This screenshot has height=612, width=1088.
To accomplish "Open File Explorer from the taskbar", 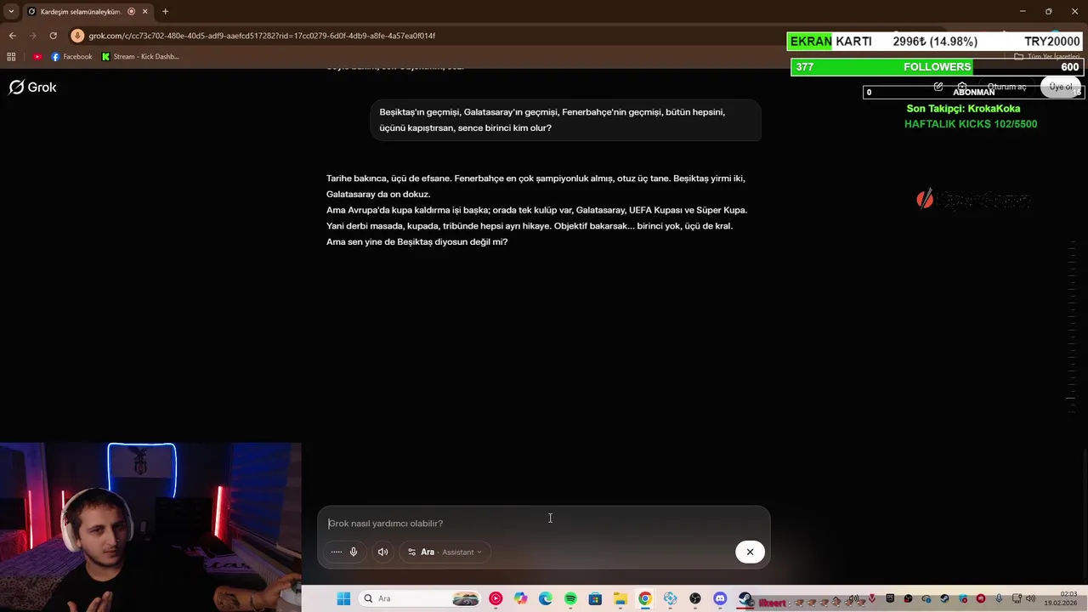I will click(x=620, y=598).
